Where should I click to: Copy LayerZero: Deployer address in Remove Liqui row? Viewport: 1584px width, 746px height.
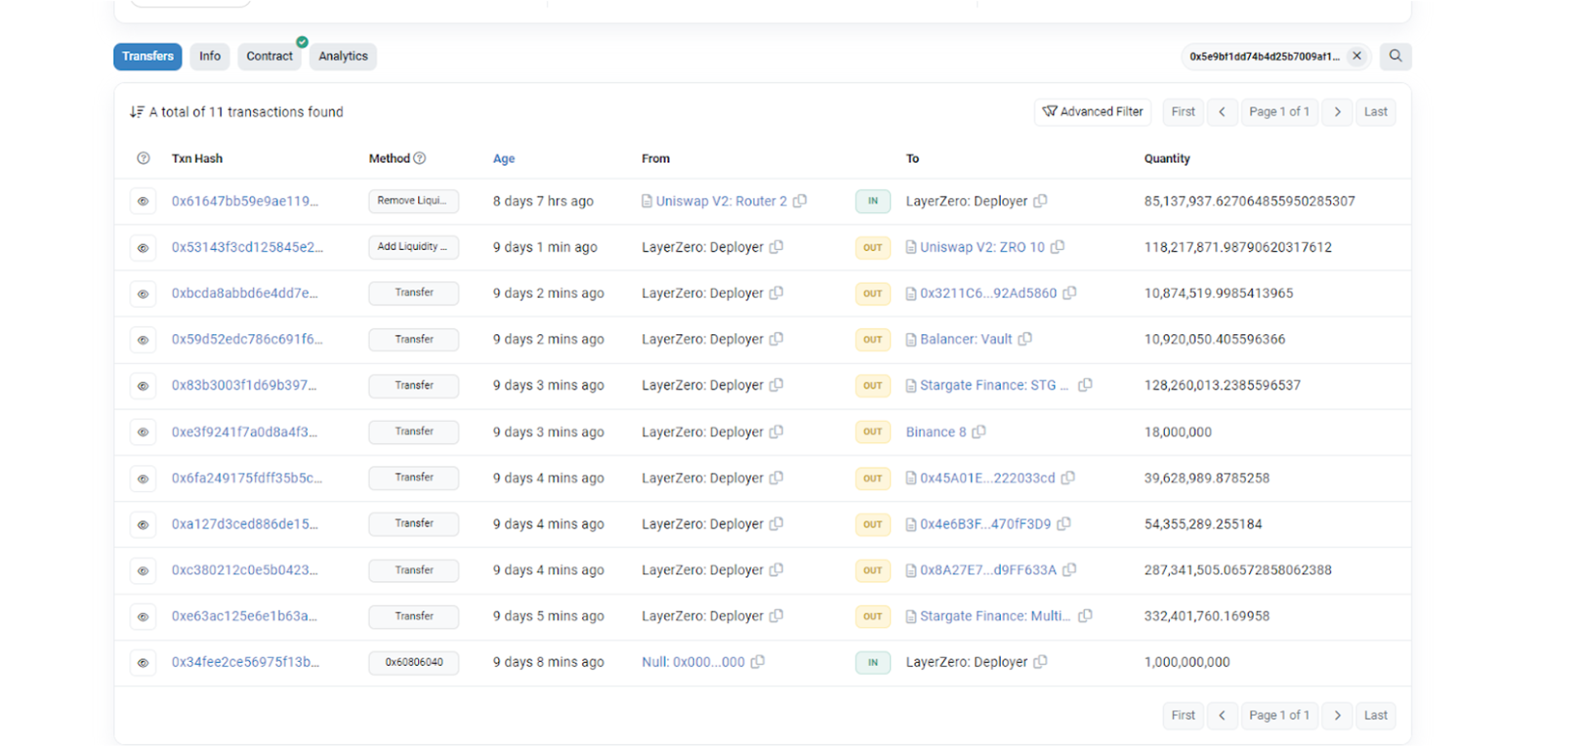(x=1040, y=201)
